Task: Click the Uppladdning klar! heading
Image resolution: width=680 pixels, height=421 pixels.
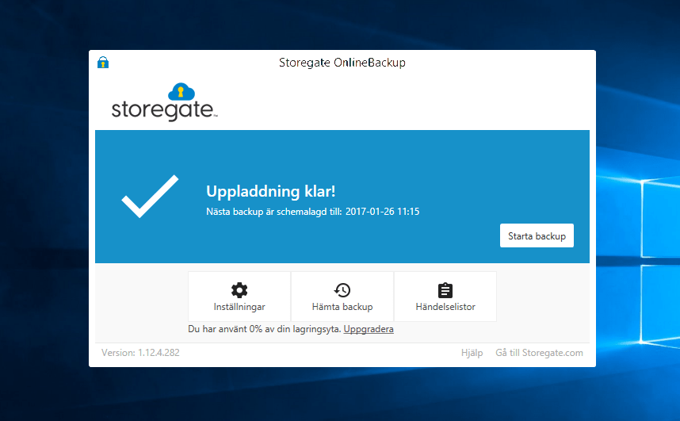Action: 270,191
